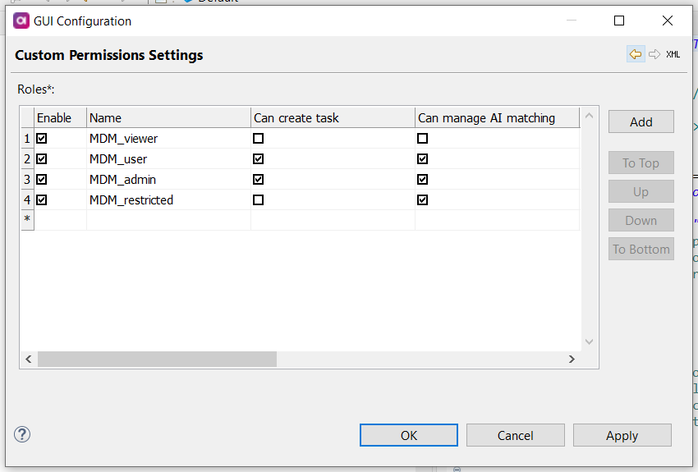
Task: Click the OK button
Action: [x=408, y=435]
